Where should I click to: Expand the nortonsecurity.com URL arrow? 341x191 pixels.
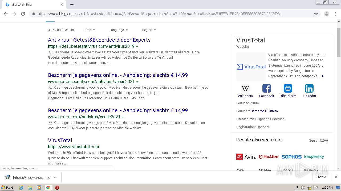pos(137,82)
